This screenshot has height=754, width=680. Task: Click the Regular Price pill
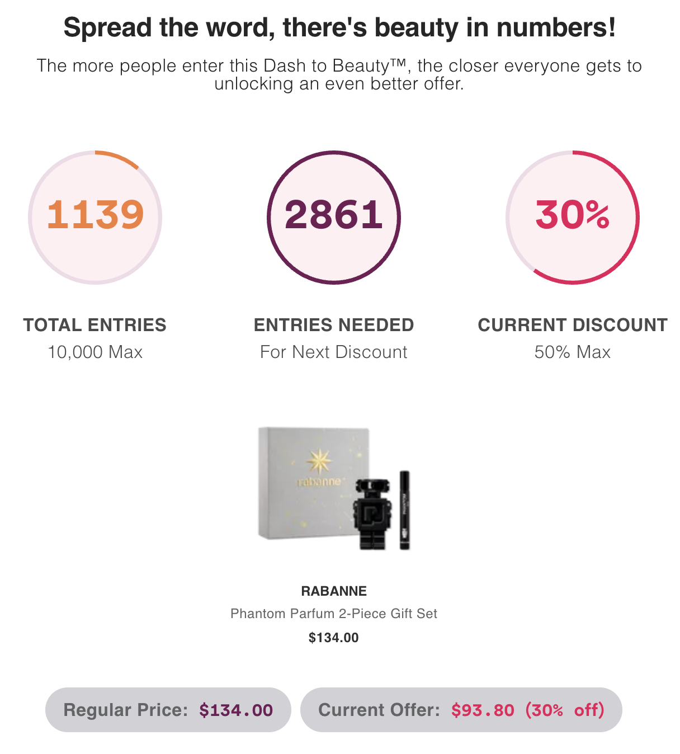(x=168, y=710)
